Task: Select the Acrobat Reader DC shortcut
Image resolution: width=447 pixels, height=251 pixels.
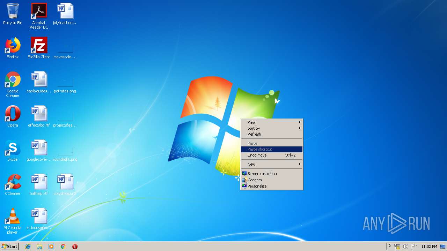Action: pyautogui.click(x=39, y=16)
